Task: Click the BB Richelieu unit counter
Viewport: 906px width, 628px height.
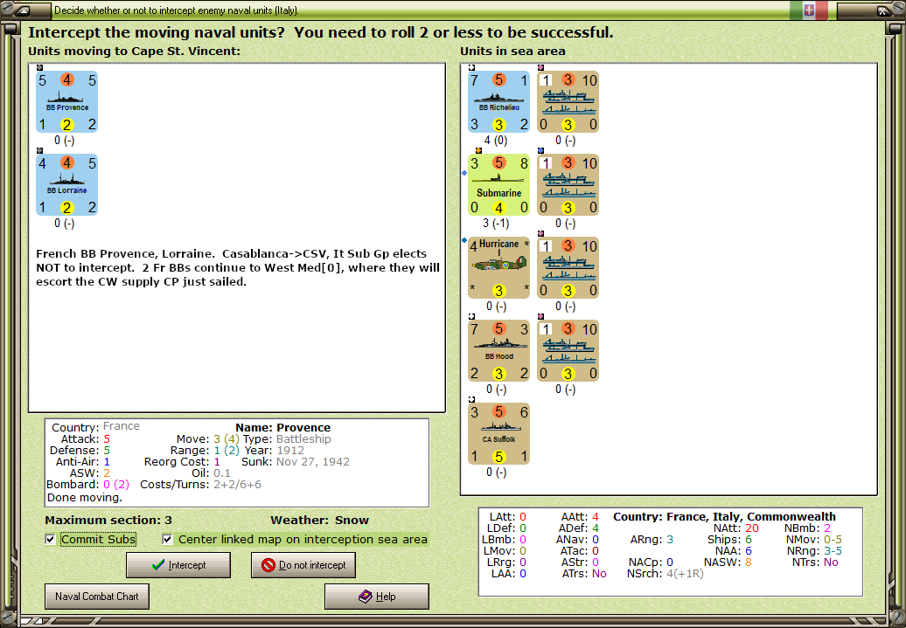Action: [x=499, y=101]
